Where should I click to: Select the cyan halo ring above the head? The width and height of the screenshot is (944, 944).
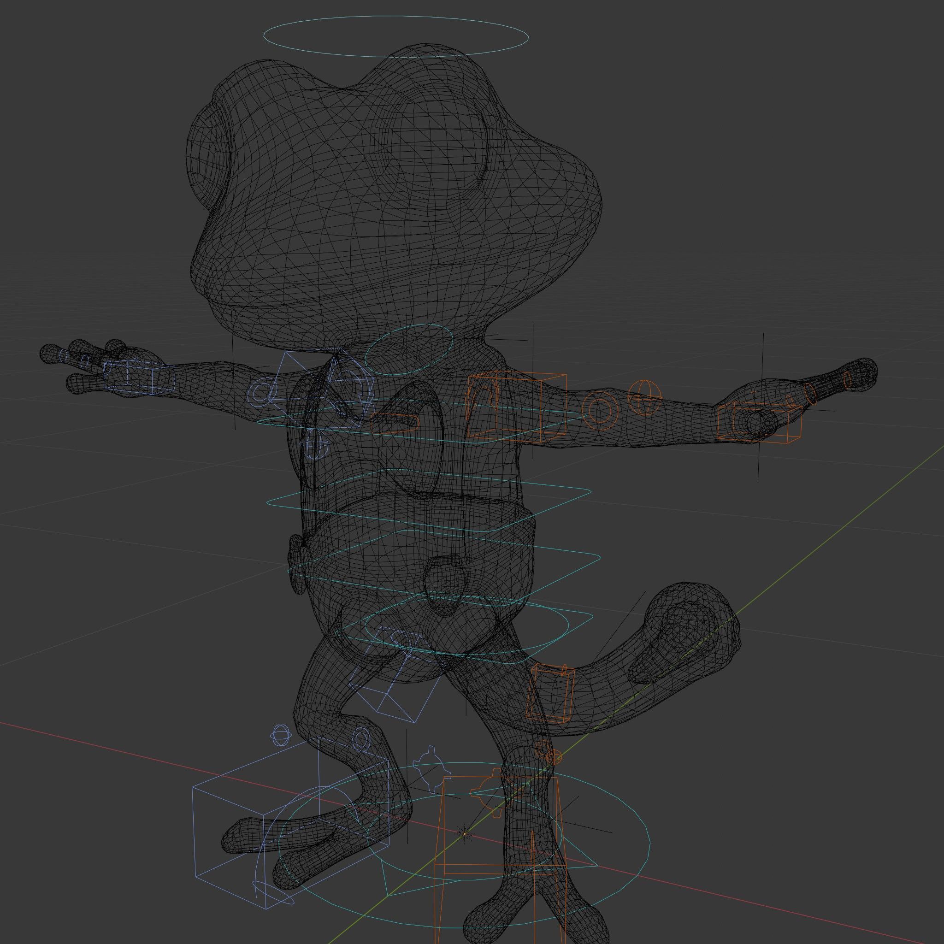396,36
